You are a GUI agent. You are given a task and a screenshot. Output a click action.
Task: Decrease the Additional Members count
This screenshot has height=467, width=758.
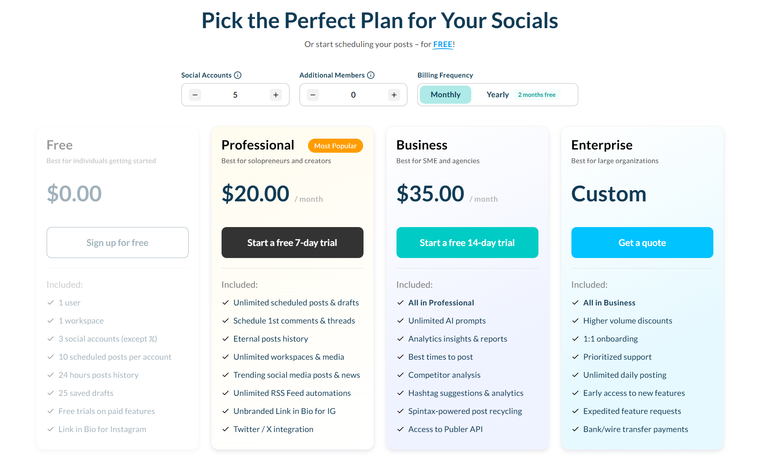(313, 95)
